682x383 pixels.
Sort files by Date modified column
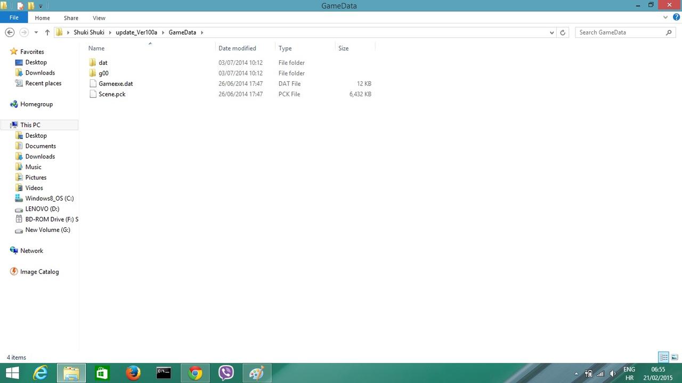tap(237, 48)
